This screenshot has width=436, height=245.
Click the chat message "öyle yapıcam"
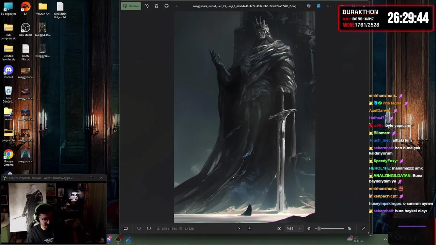pyautogui.click(x=398, y=126)
